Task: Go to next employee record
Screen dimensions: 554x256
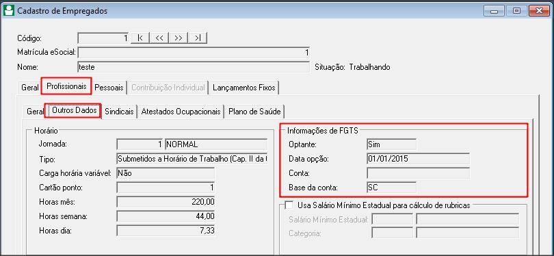Action: tap(178, 38)
